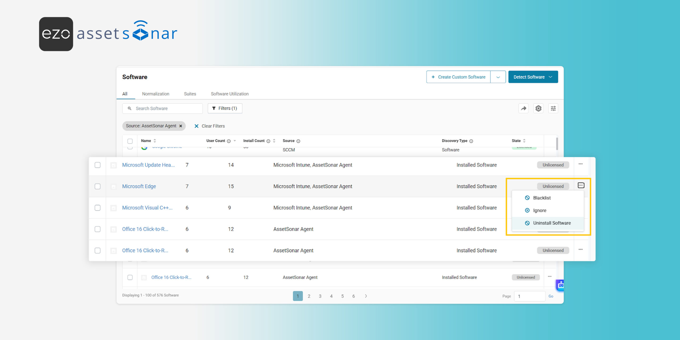This screenshot has width=680, height=340.
Task: Click the Source column info icon
Action: (298, 141)
